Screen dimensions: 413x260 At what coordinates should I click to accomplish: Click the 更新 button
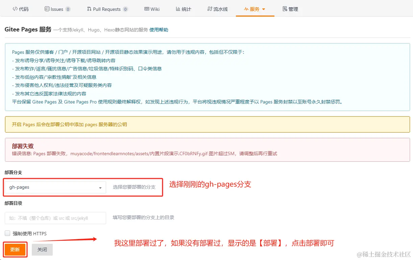pos(15,250)
